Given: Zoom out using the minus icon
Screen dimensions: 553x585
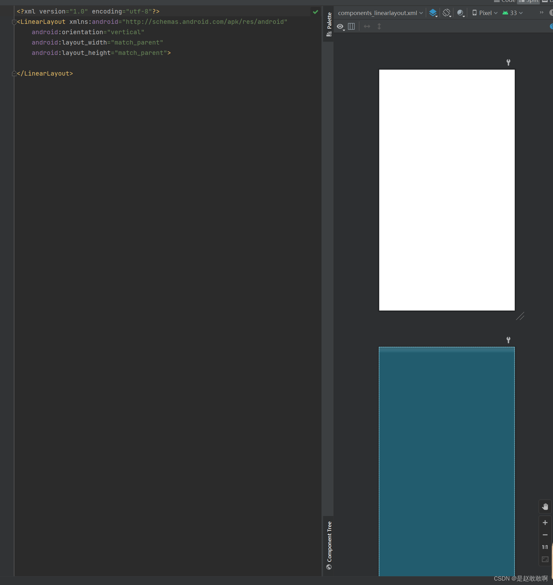Looking at the screenshot, I should click(x=545, y=535).
